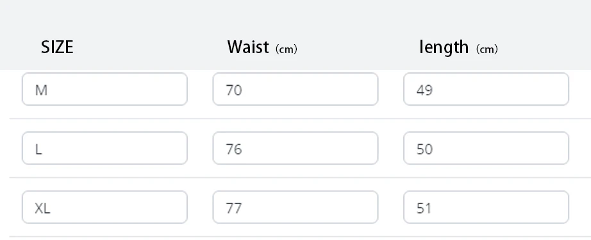Edit the waist value for size XL
This screenshot has width=591, height=240.
295,207
